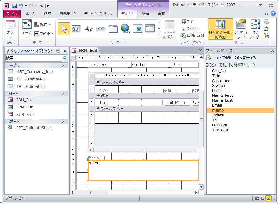The image size is (278, 204).
Task: Open the 表示 view dropdown arrow
Action: coord(11,37)
